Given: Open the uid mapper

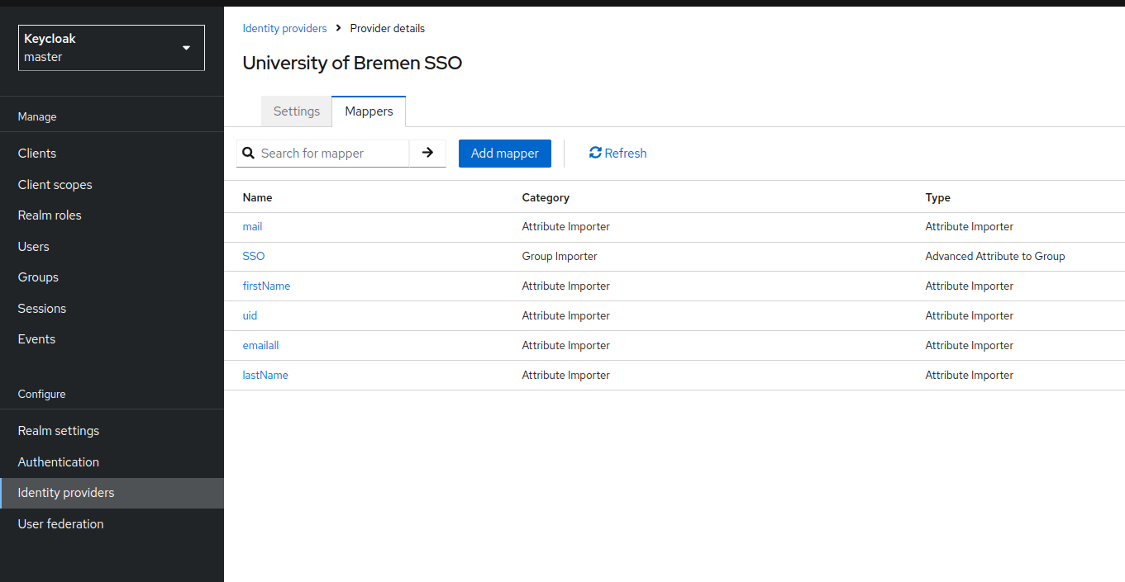Looking at the screenshot, I should point(250,315).
